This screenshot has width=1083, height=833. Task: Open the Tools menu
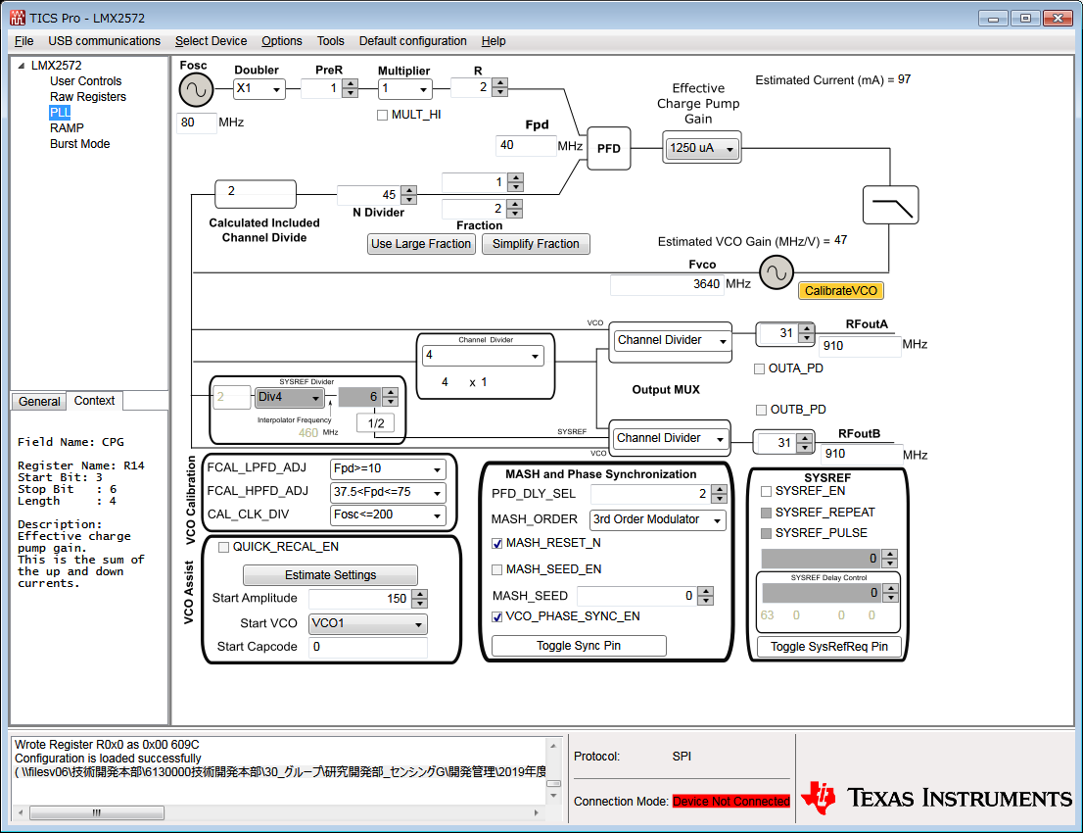click(330, 41)
